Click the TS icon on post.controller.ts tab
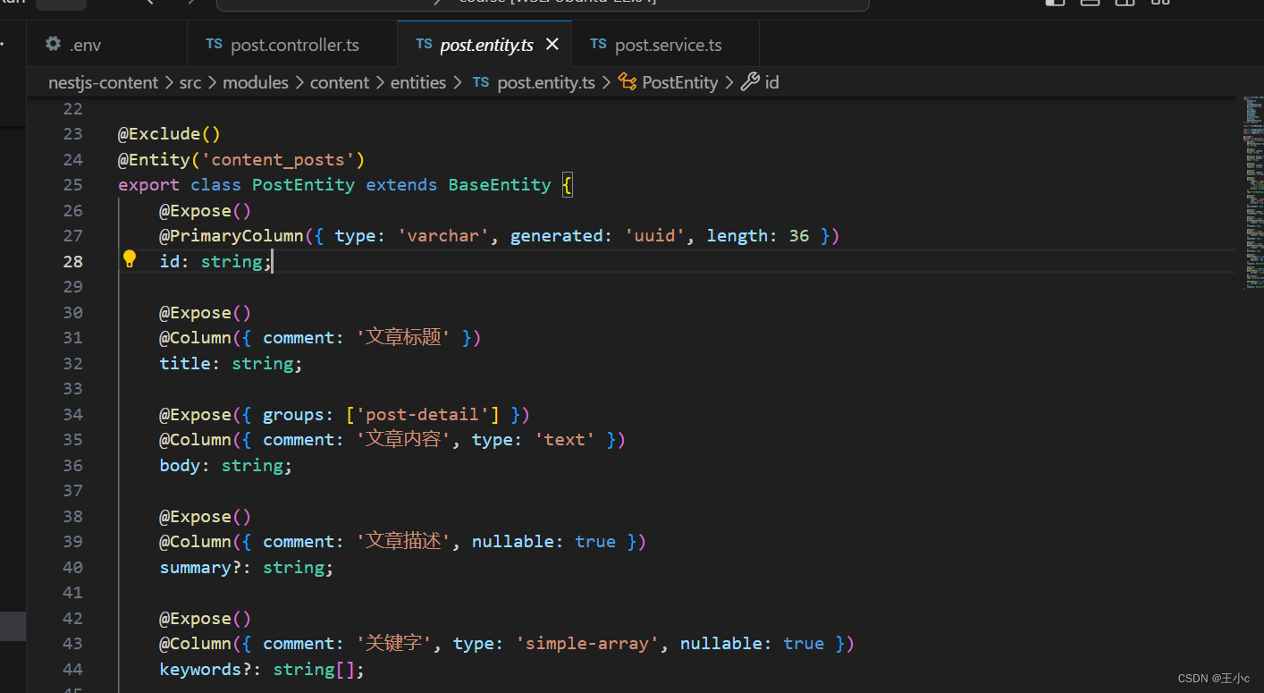The height and width of the screenshot is (693, 1264). pyautogui.click(x=214, y=44)
